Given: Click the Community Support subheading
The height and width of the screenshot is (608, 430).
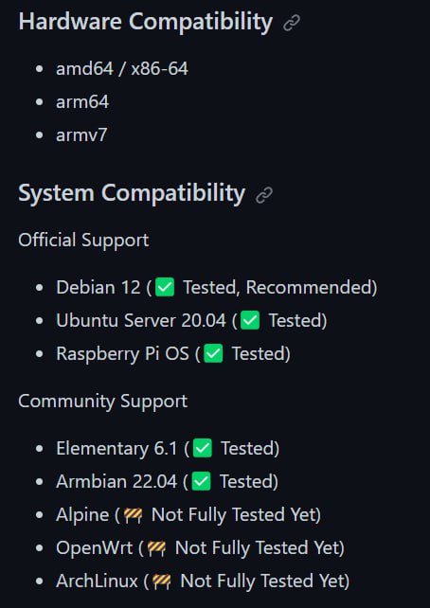Looking at the screenshot, I should coord(102,401).
